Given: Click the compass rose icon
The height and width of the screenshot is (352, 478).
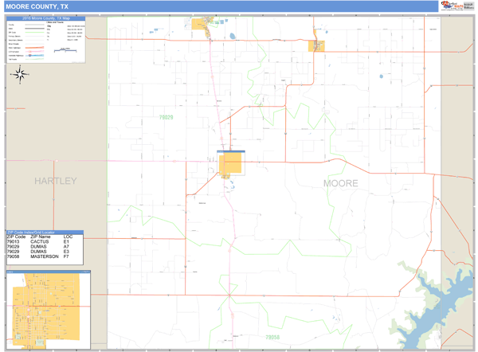Looking at the screenshot, I should [20, 74].
